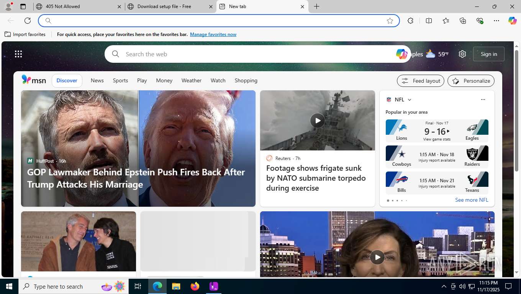Open the Collections icon

(463, 21)
